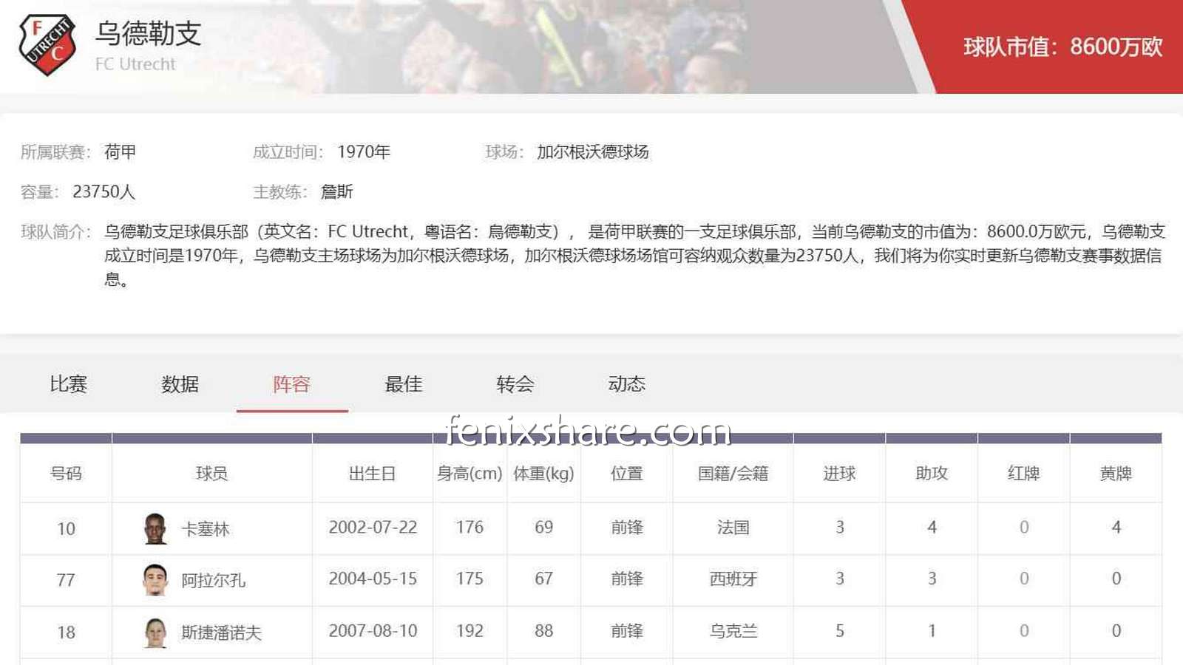Click the 球队简介 description paragraph
The height and width of the screenshot is (665, 1183).
coord(634,256)
